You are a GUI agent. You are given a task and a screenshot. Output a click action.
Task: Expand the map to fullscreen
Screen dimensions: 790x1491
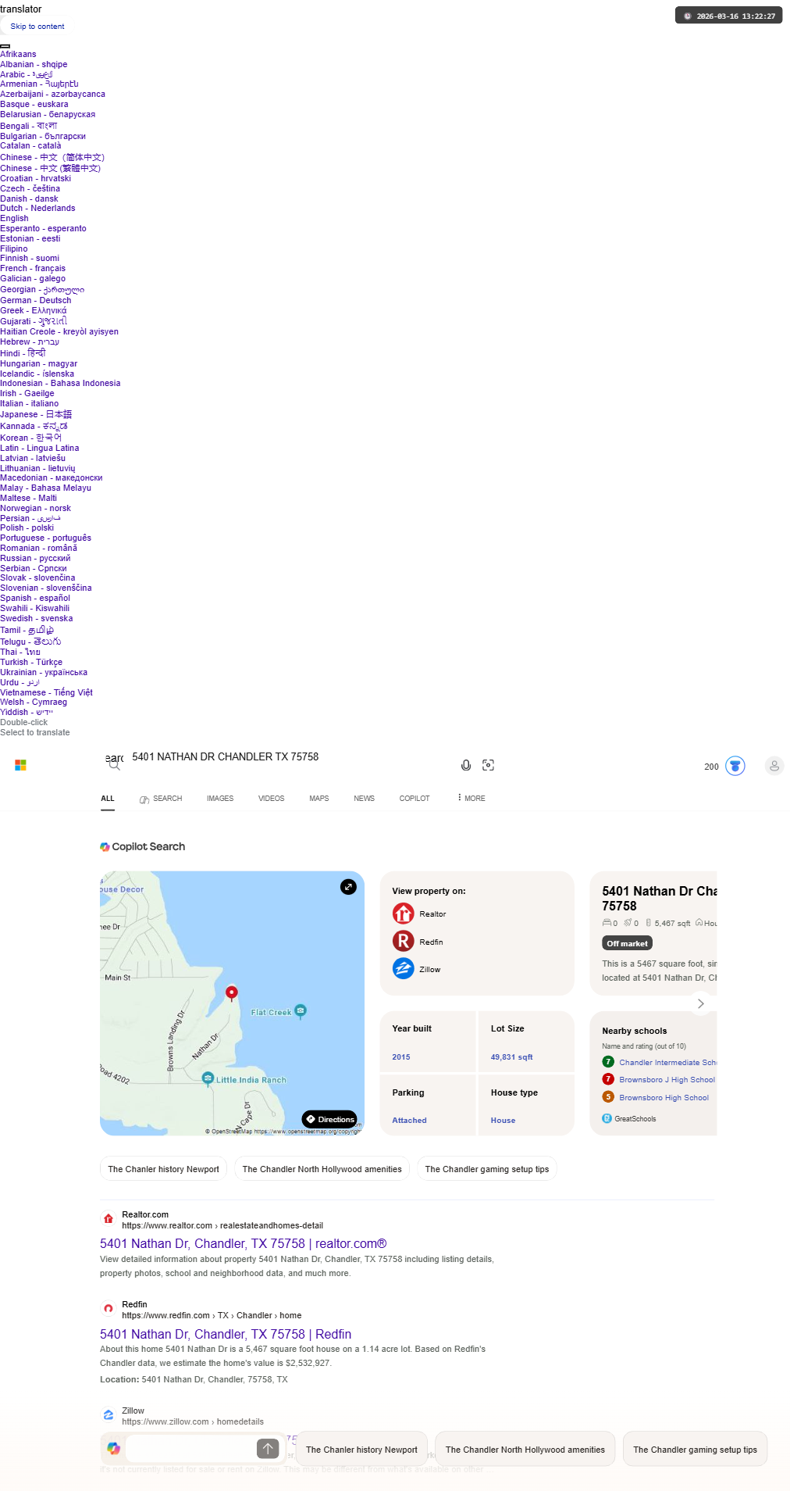click(348, 887)
